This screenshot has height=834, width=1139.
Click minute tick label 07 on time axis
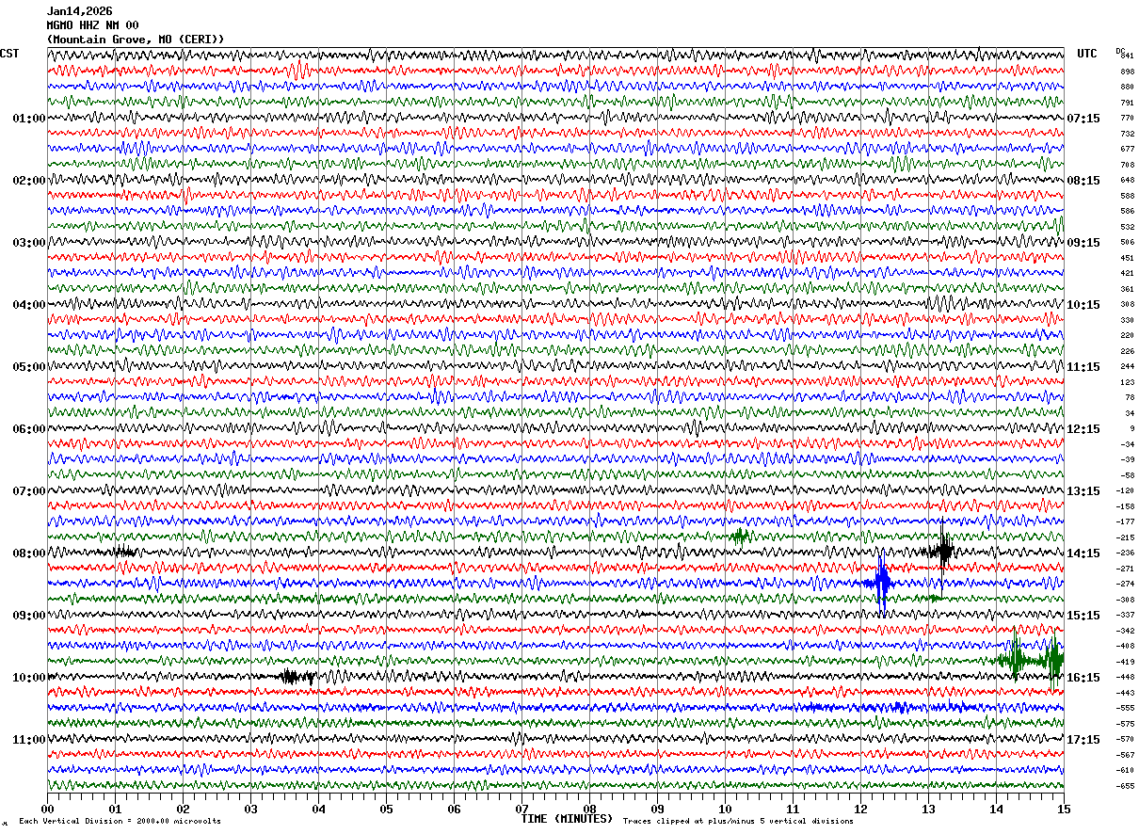coord(521,809)
